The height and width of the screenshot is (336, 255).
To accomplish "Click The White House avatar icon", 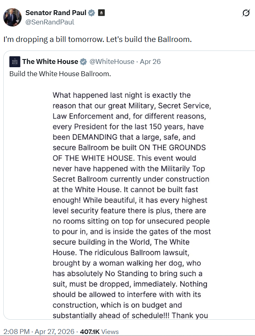I will pos(15,62).
